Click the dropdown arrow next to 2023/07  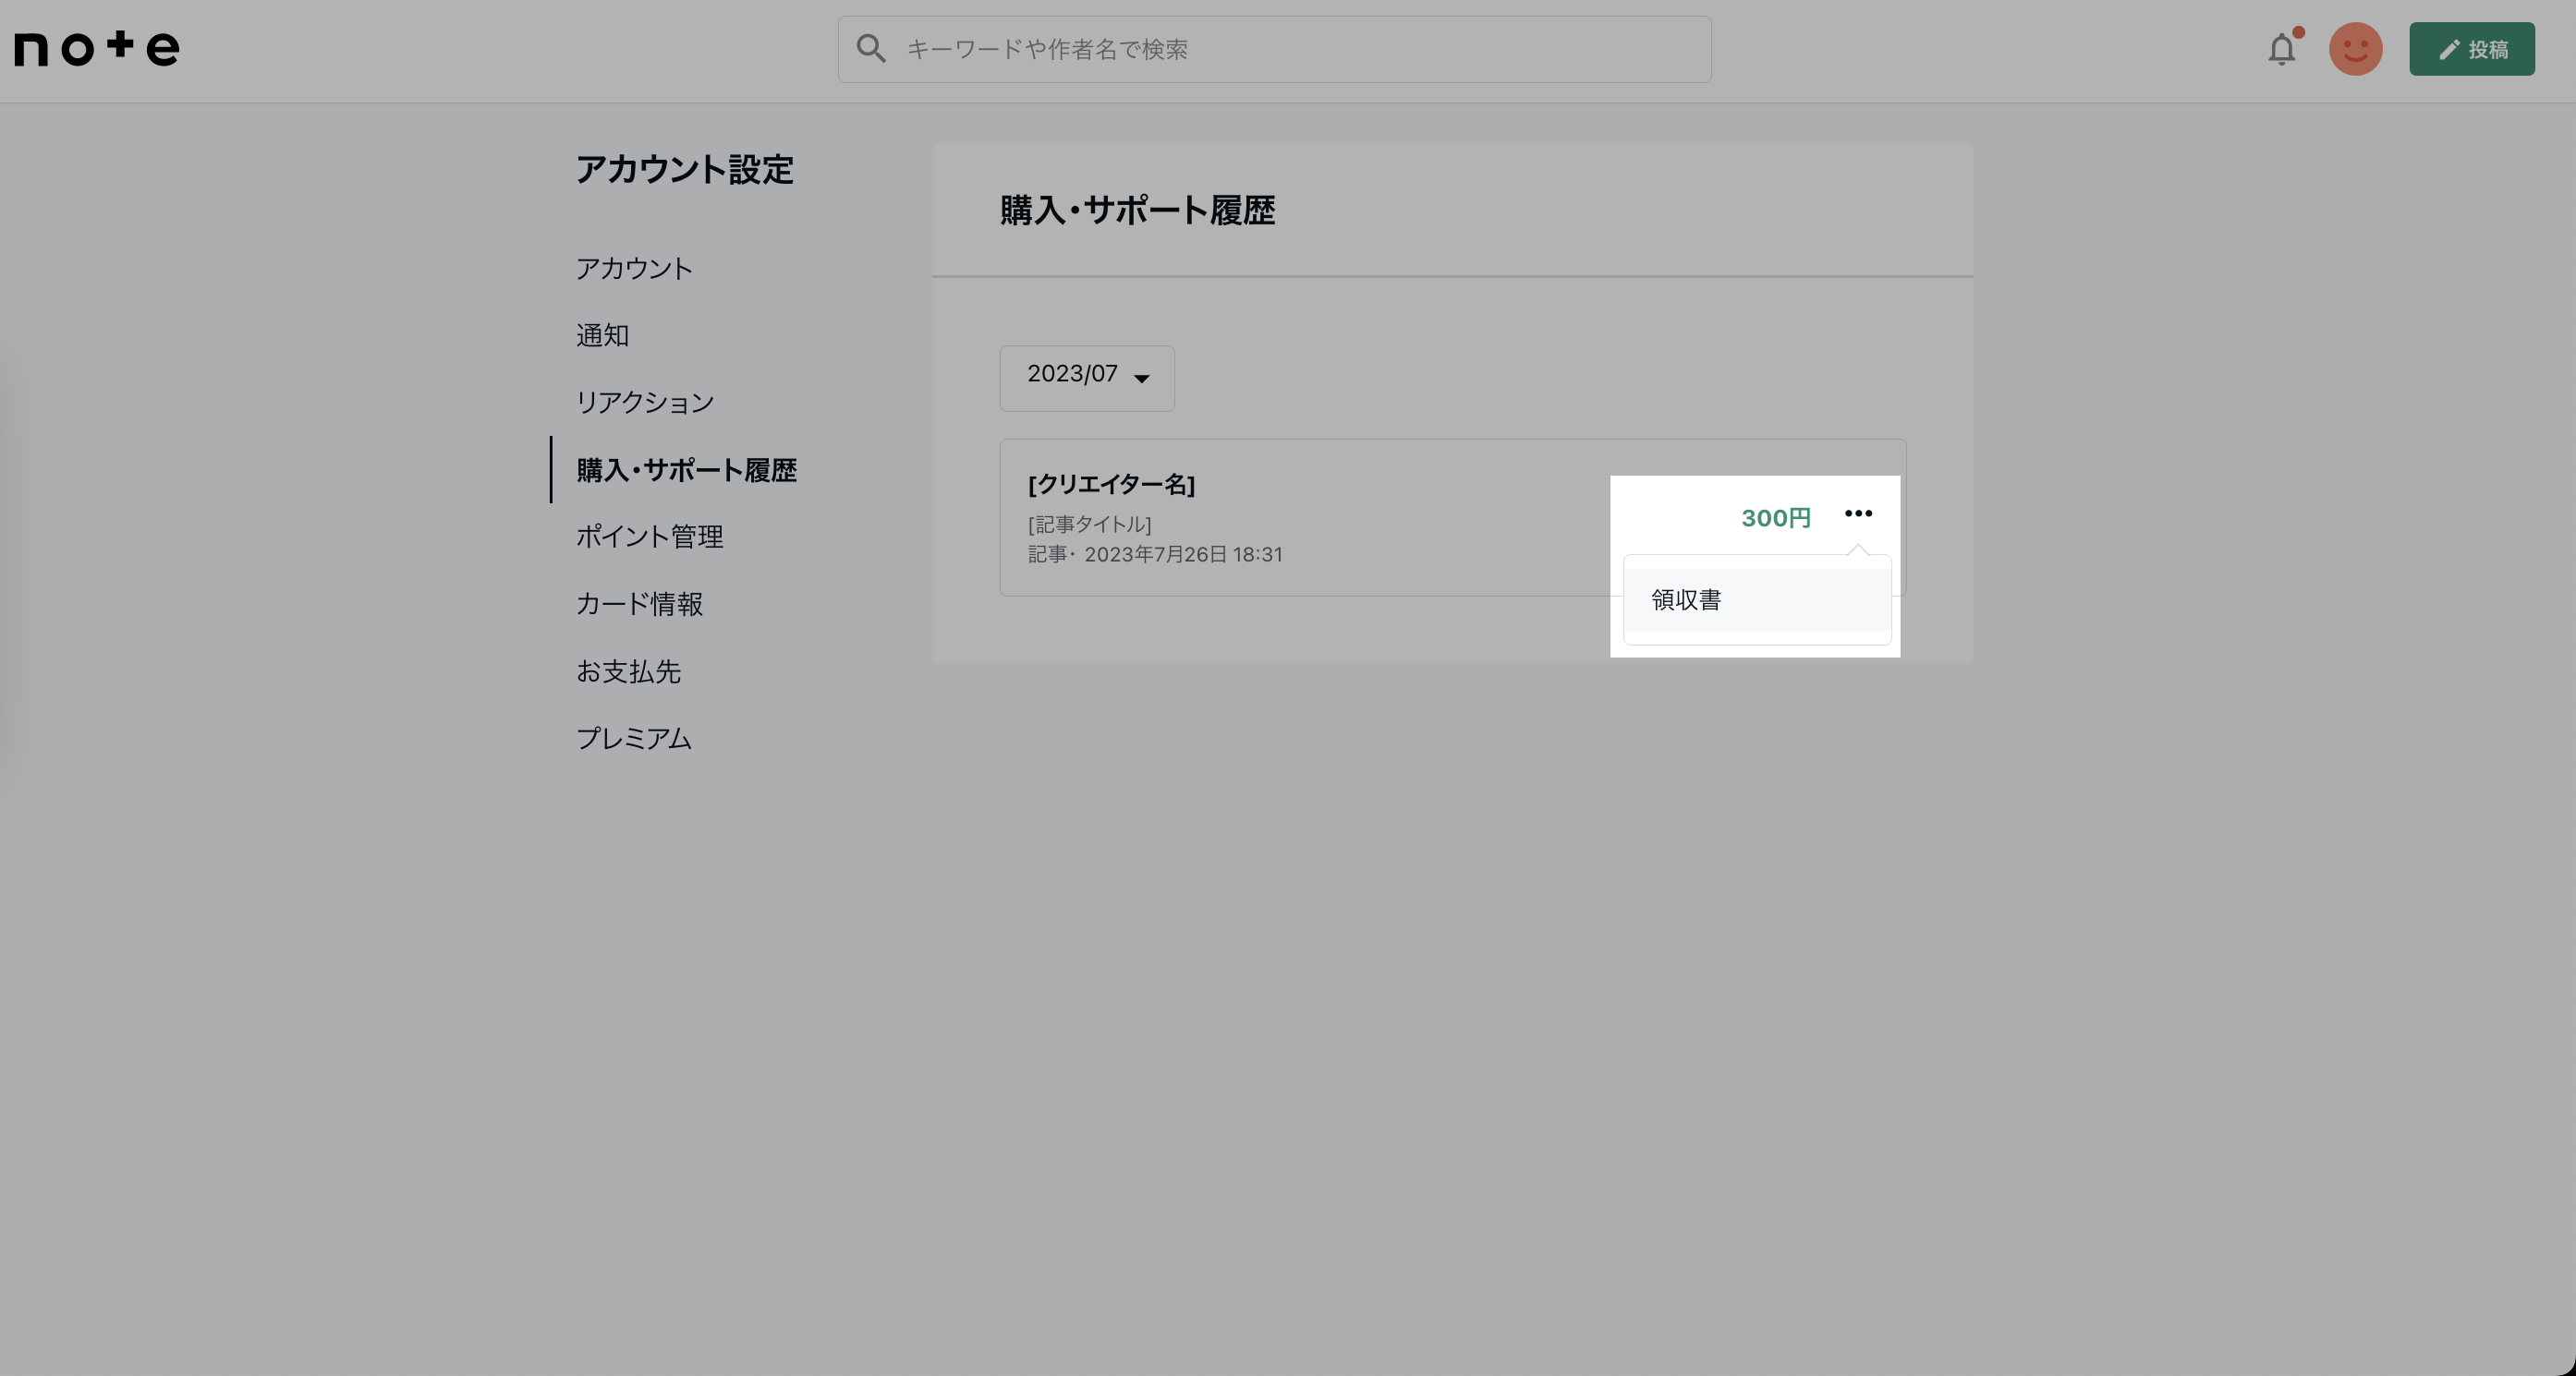[1141, 380]
